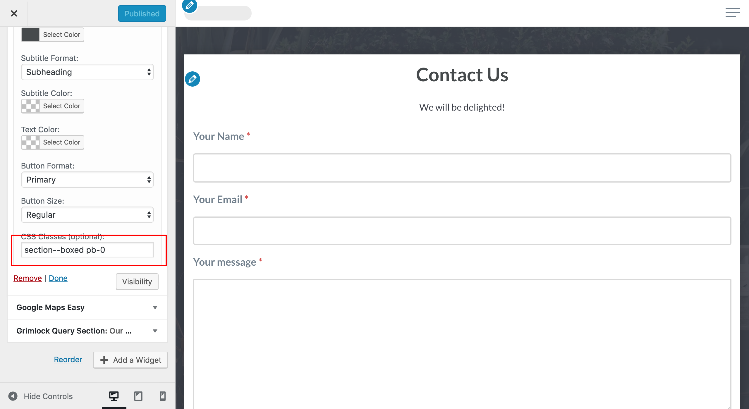Switch to desktop preview mode
749x409 pixels.
(114, 396)
